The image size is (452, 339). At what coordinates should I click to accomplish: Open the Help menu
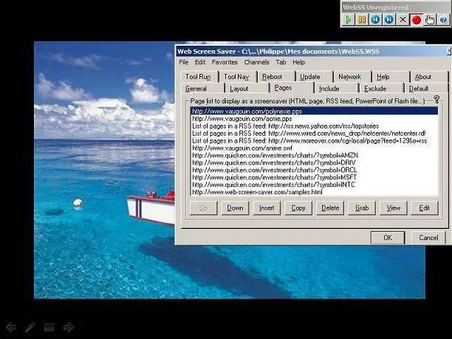pos(298,62)
